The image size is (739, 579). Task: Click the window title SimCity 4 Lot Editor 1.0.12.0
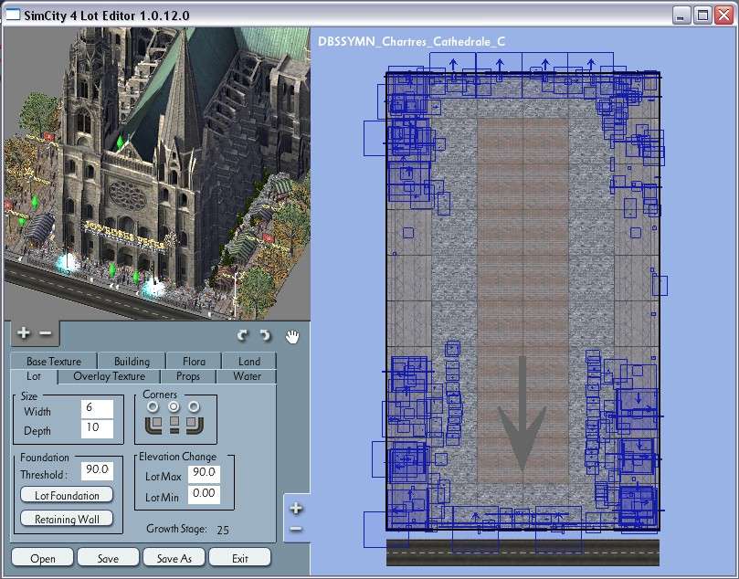click(107, 16)
